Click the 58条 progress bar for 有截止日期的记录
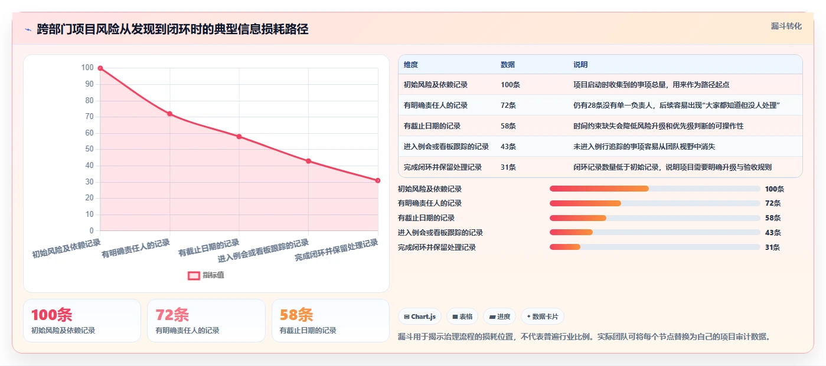The image size is (826, 366). 655,218
